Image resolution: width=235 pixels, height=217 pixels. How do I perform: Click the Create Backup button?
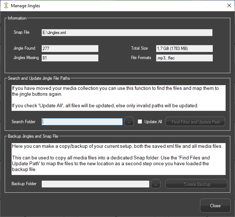pyautogui.click(x=196, y=184)
